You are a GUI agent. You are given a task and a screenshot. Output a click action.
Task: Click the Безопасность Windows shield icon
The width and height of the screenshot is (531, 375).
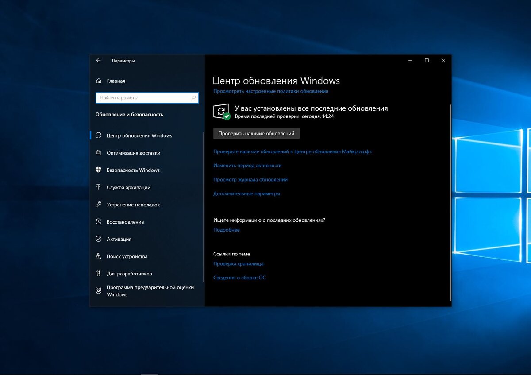coord(99,170)
